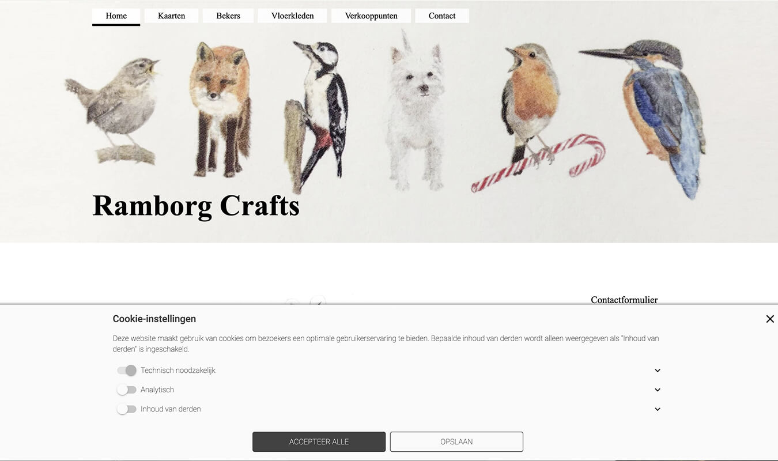Click the fox illustration in banner
This screenshot has width=778, height=461.
[221, 109]
